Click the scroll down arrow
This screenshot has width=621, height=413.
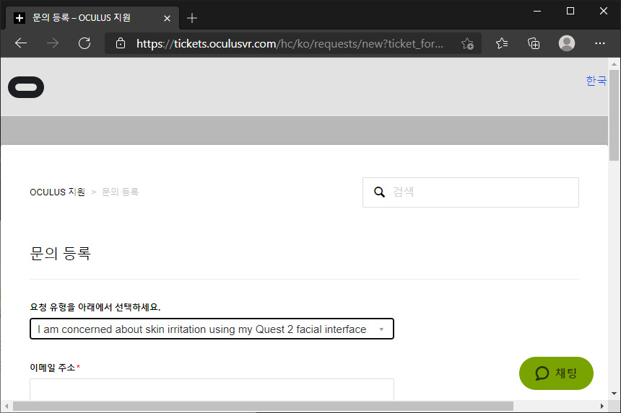pos(614,394)
